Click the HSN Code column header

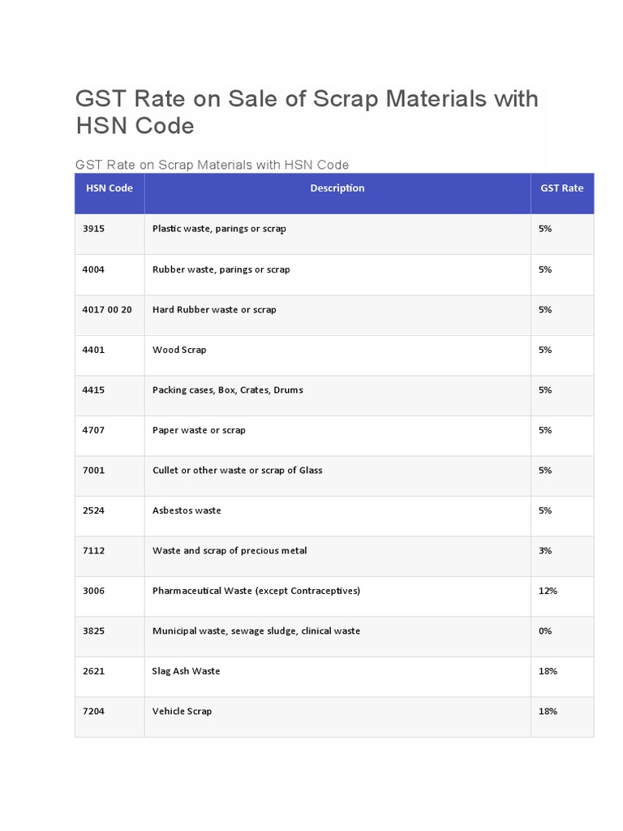110,188
